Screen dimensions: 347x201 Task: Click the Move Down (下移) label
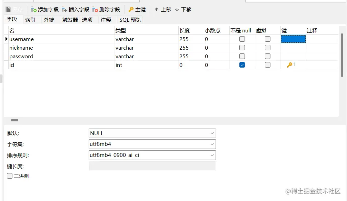pyautogui.click(x=186, y=10)
